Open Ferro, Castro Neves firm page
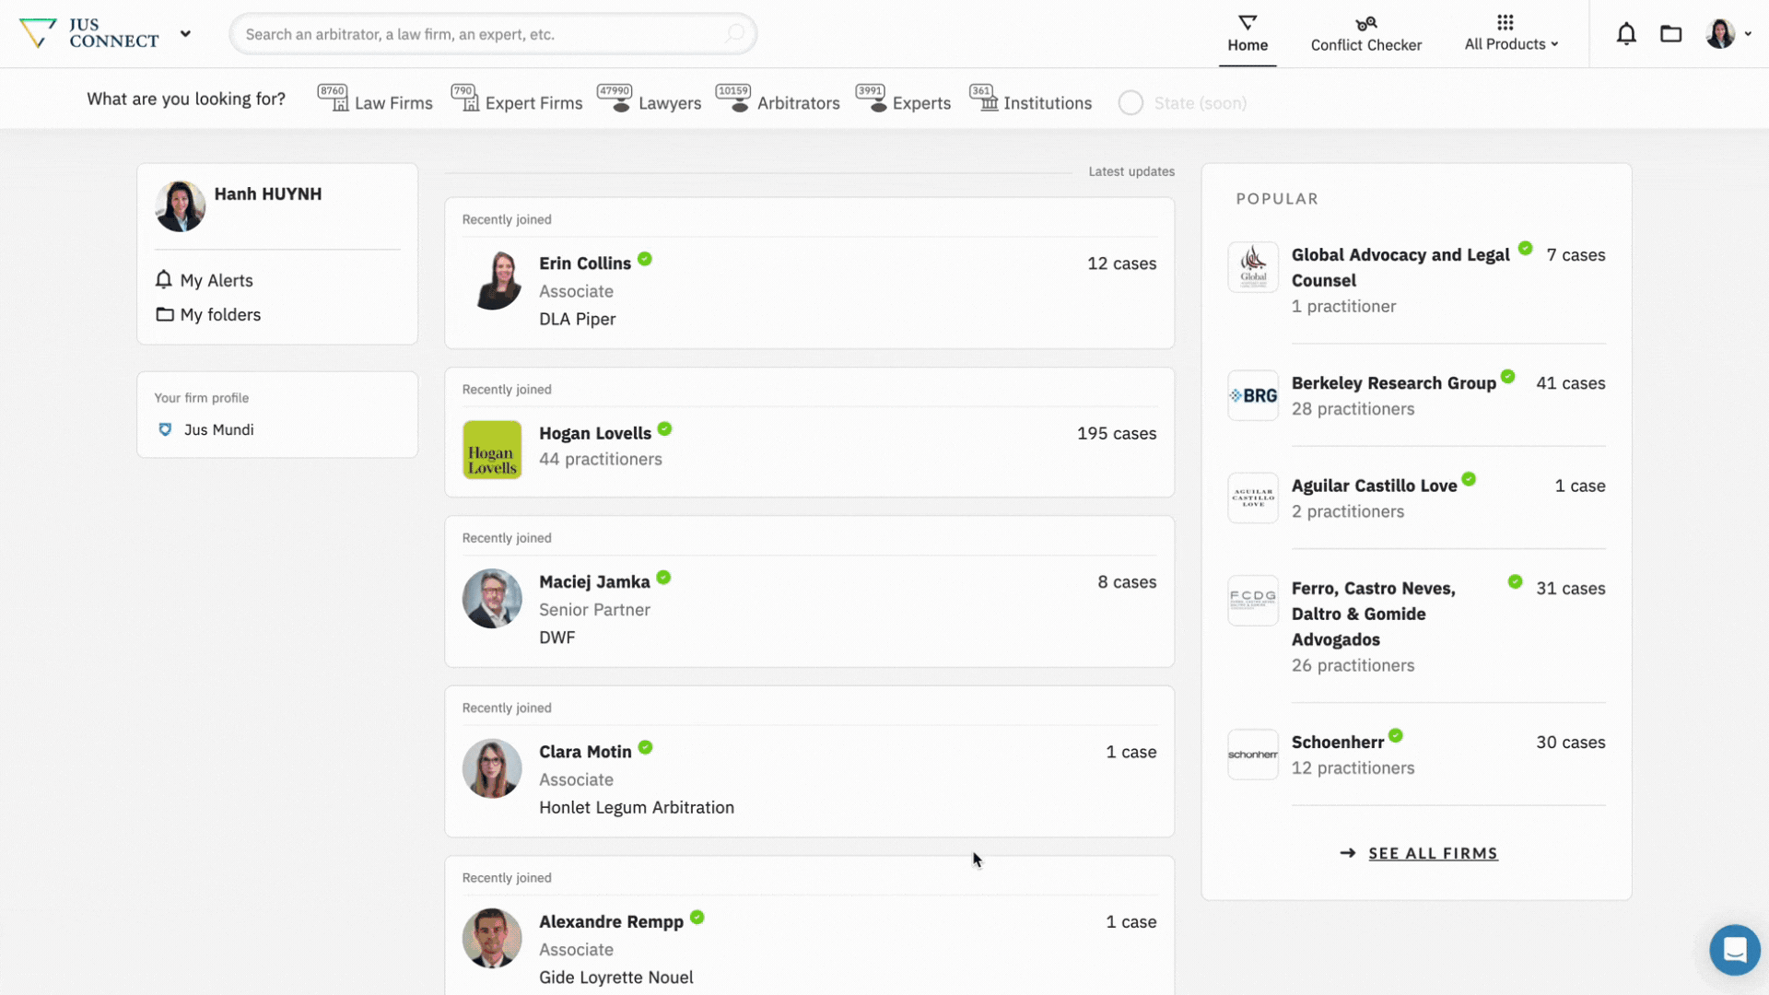Viewport: 1769px width, 995px height. (x=1373, y=614)
